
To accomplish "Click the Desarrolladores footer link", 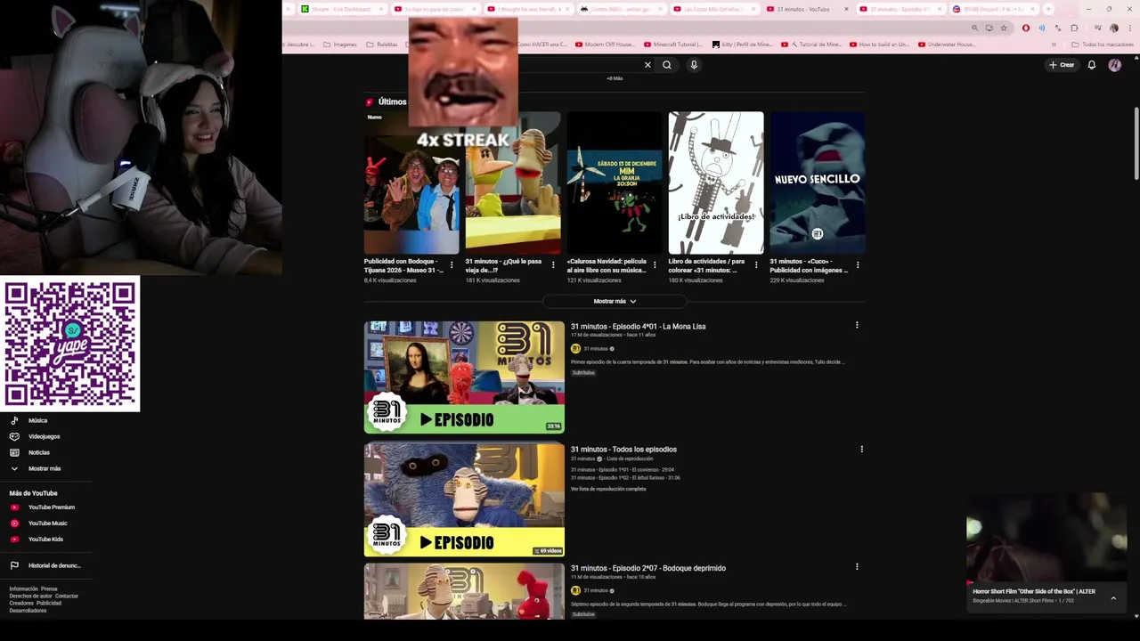I will pos(28,611).
